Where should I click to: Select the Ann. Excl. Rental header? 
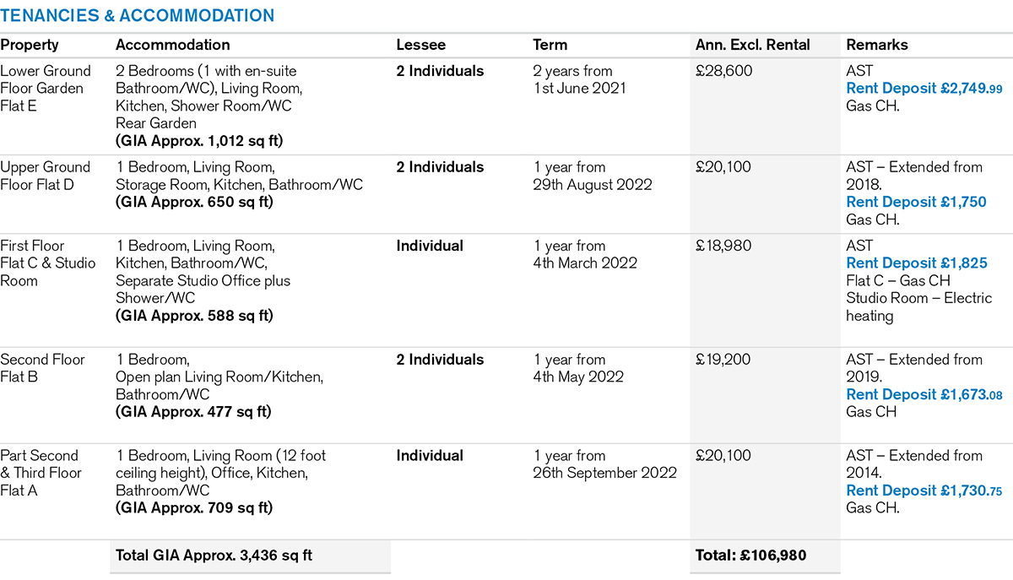click(x=752, y=46)
